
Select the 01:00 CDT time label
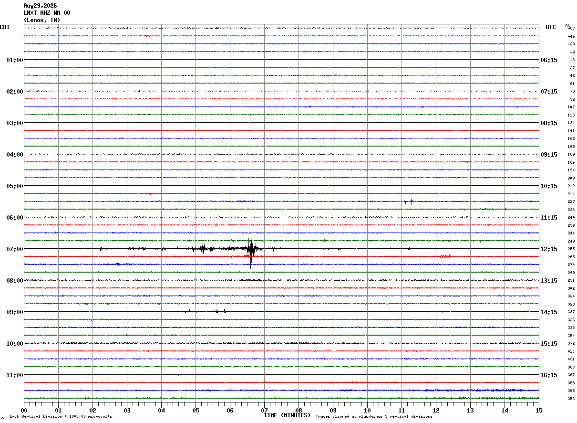15,60
